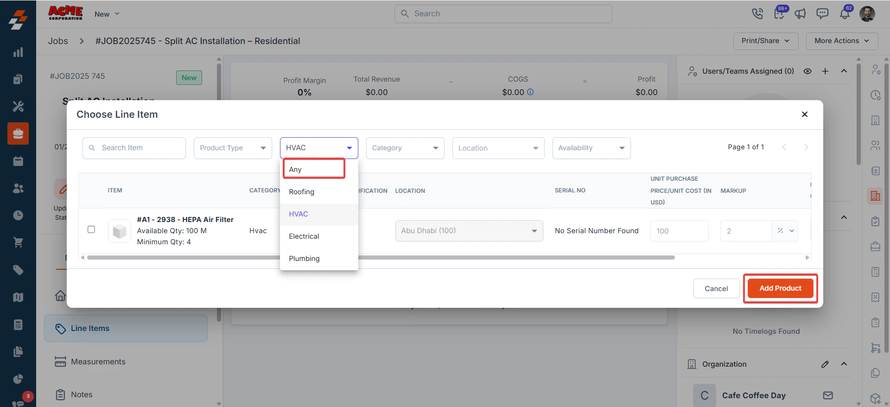
Task: Open the chat messages icon
Action: 822,13
